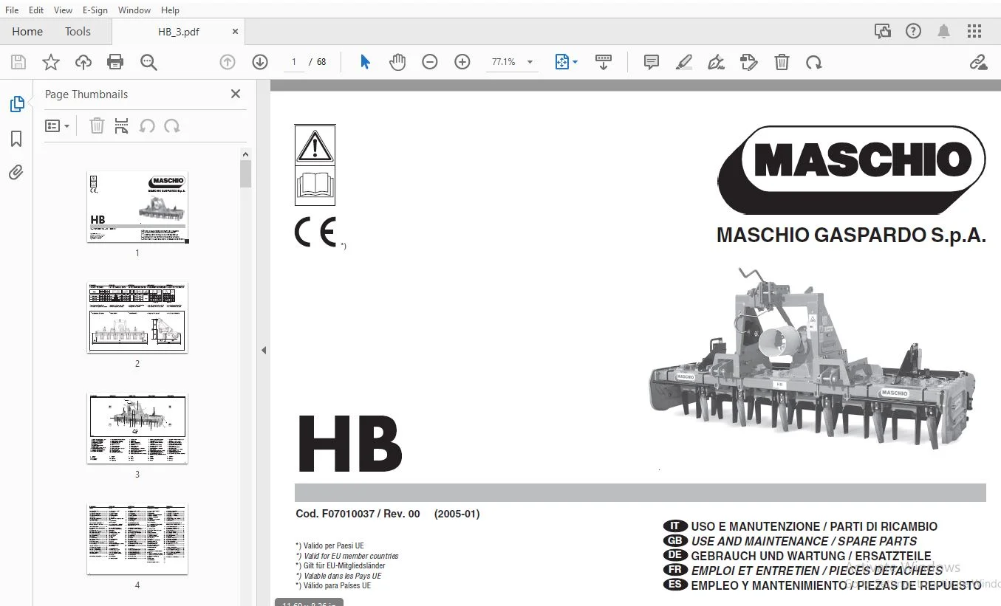The image size is (1001, 606).
Task: Open the Page Thumbnails sidebar icon
Action: [x=16, y=104]
